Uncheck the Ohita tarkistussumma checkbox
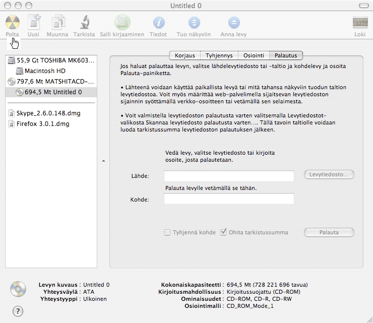Image resolution: width=373 pixels, height=323 pixels. click(x=224, y=232)
